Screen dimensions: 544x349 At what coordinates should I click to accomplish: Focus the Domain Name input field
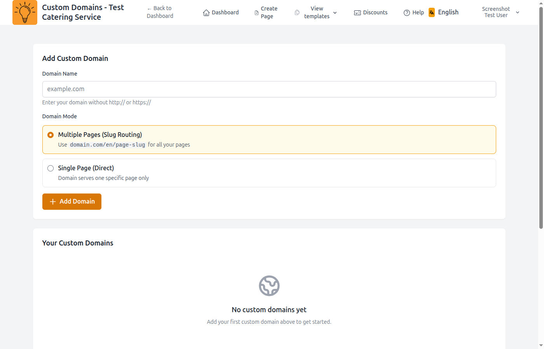pos(269,89)
